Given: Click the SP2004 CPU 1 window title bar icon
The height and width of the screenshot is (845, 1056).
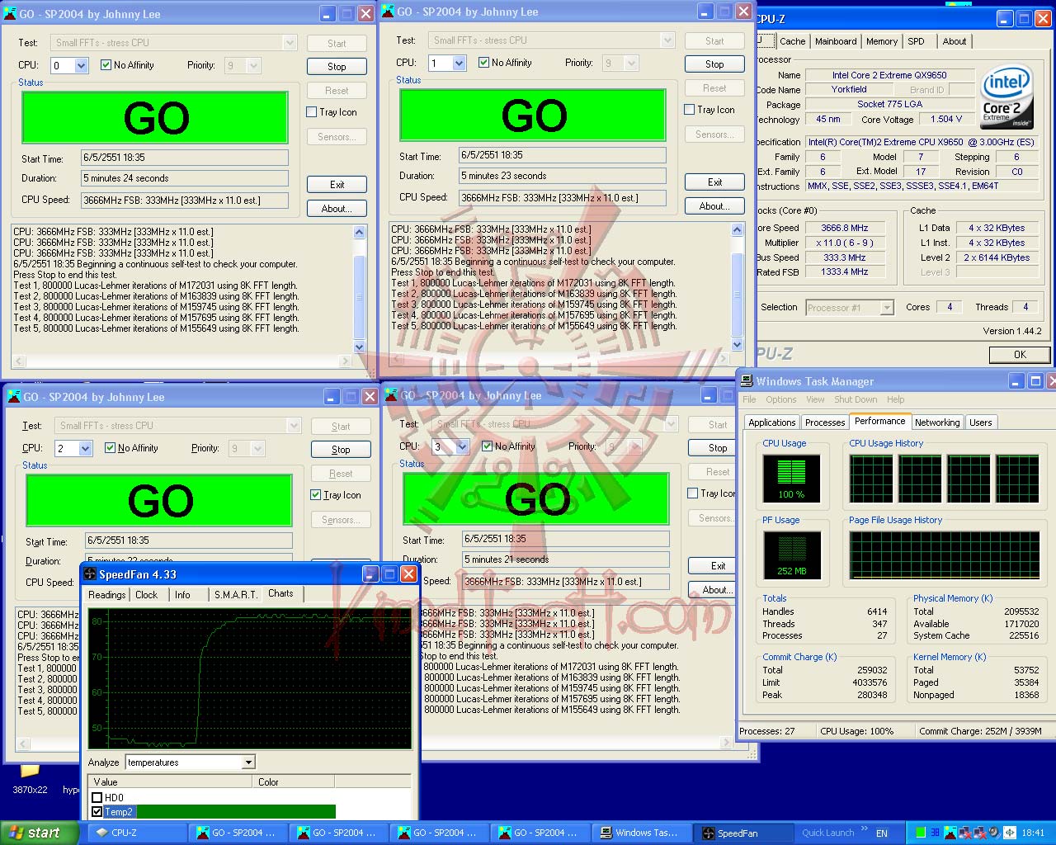Looking at the screenshot, I should [388, 12].
